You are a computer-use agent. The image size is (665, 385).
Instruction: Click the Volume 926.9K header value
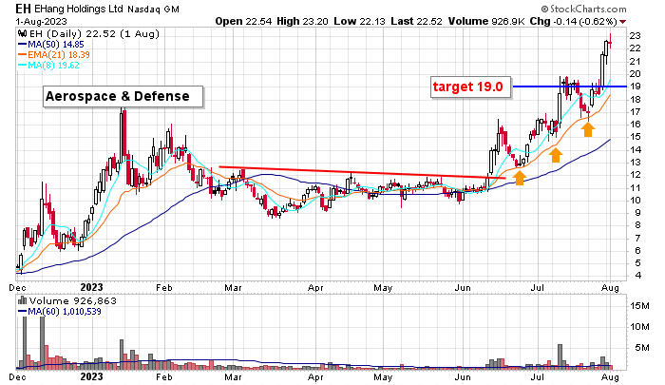click(x=486, y=21)
